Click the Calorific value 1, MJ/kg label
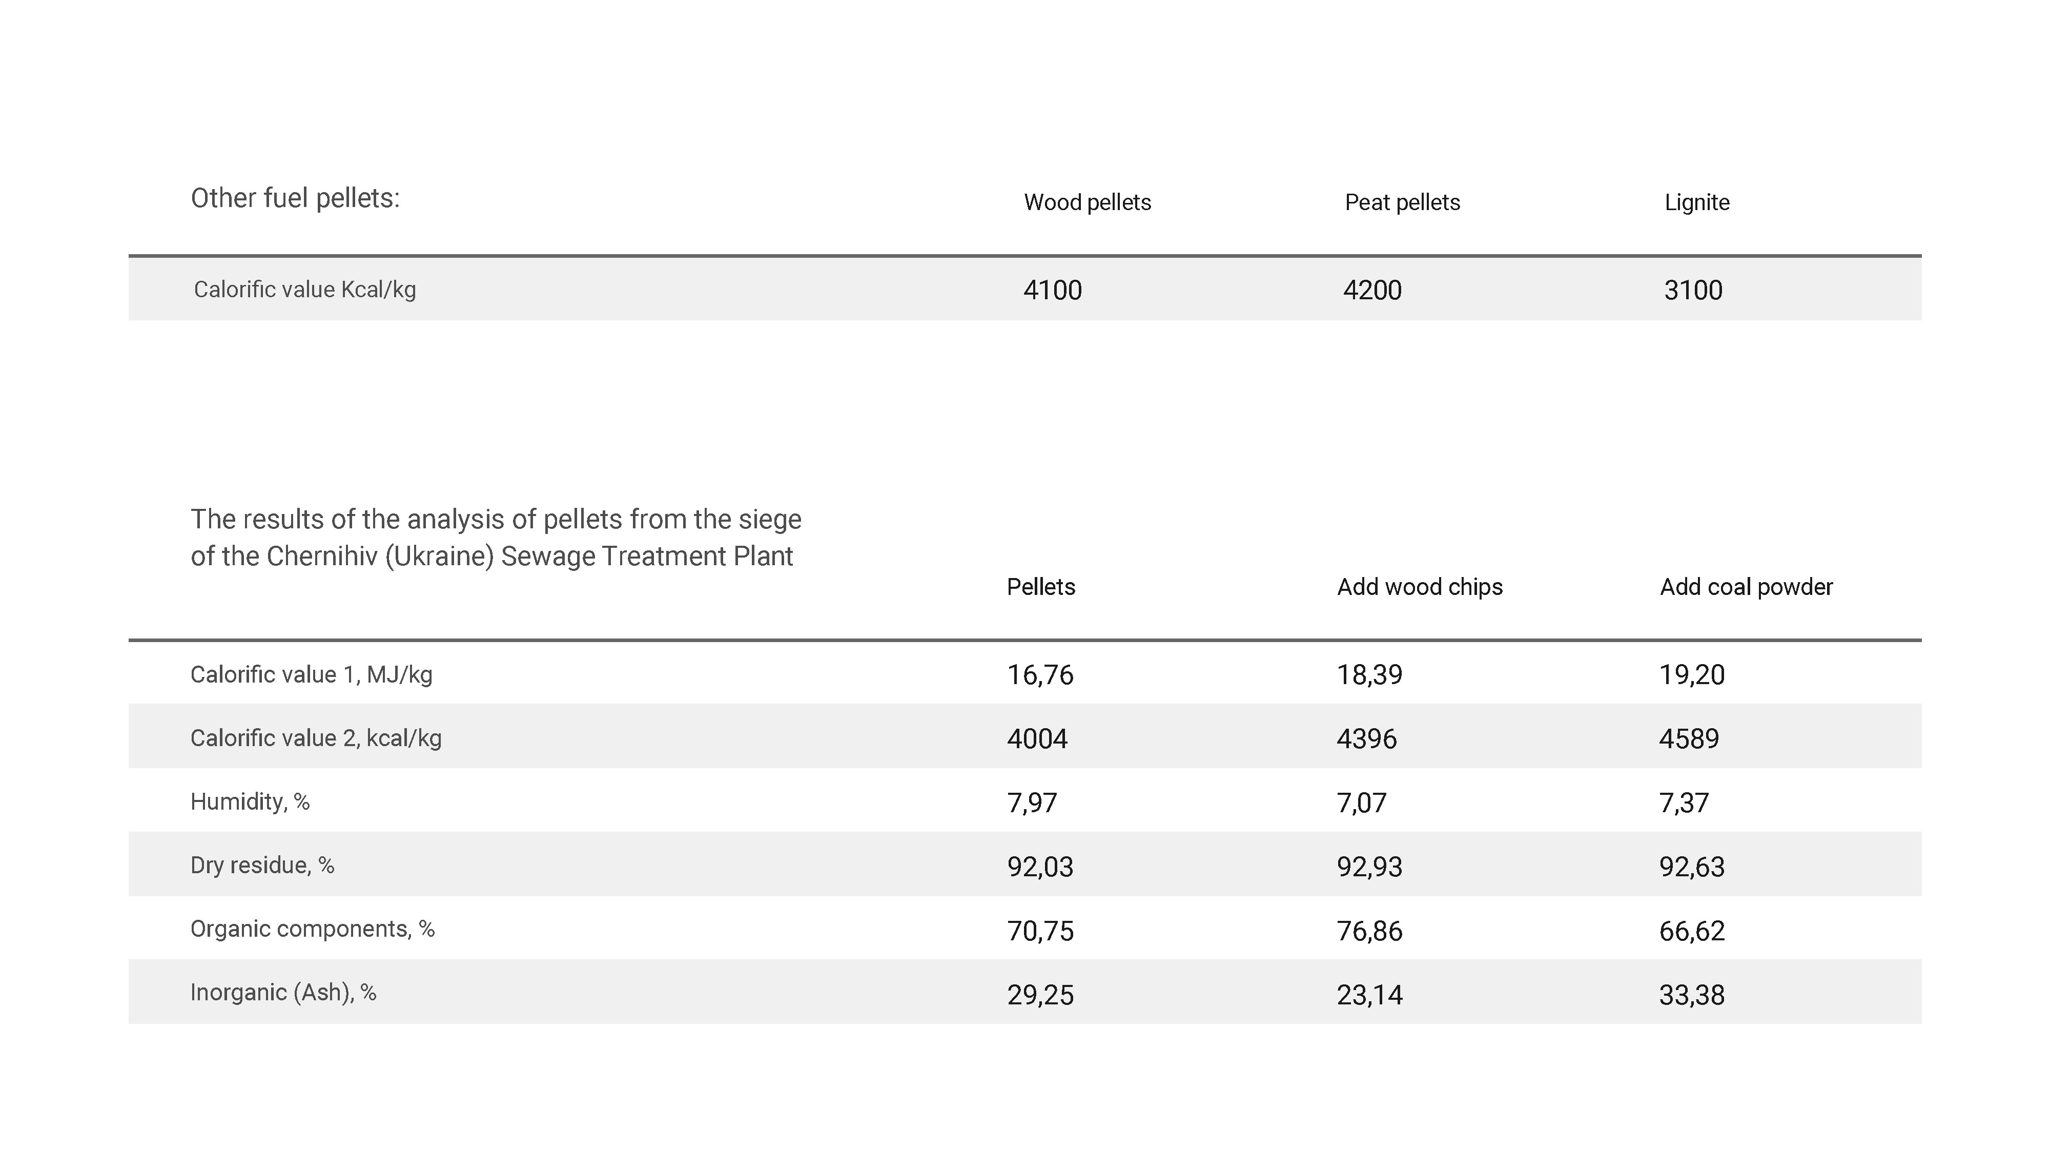Viewport: 2050px width, 1153px height. tap(311, 675)
